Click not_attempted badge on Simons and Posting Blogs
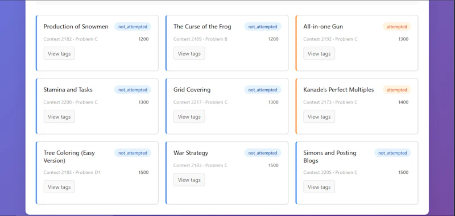 [392, 153]
